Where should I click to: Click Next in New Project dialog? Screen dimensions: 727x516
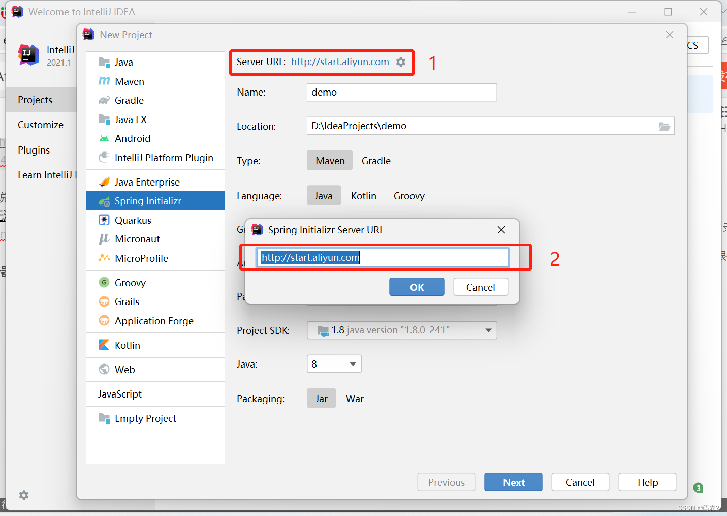point(513,482)
